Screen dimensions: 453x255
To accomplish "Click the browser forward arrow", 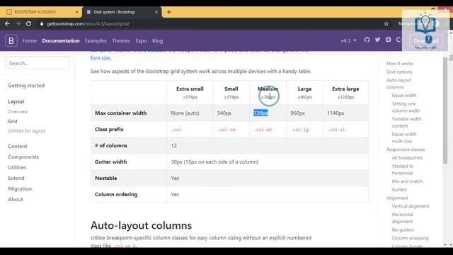I will [x=18, y=23].
